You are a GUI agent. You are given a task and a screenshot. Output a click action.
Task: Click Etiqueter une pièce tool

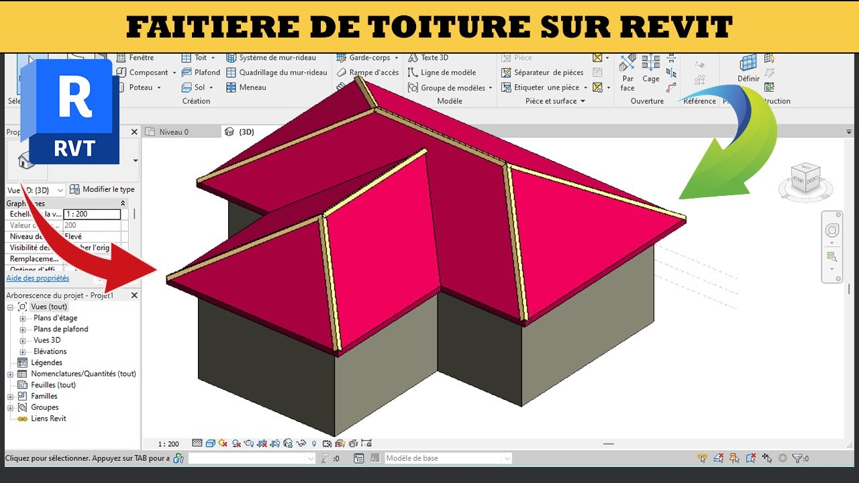[540, 87]
